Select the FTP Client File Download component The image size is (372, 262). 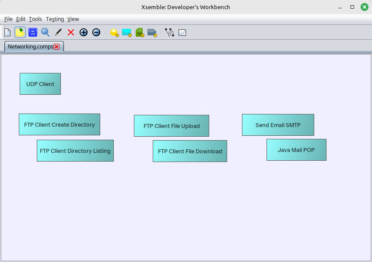pos(190,151)
